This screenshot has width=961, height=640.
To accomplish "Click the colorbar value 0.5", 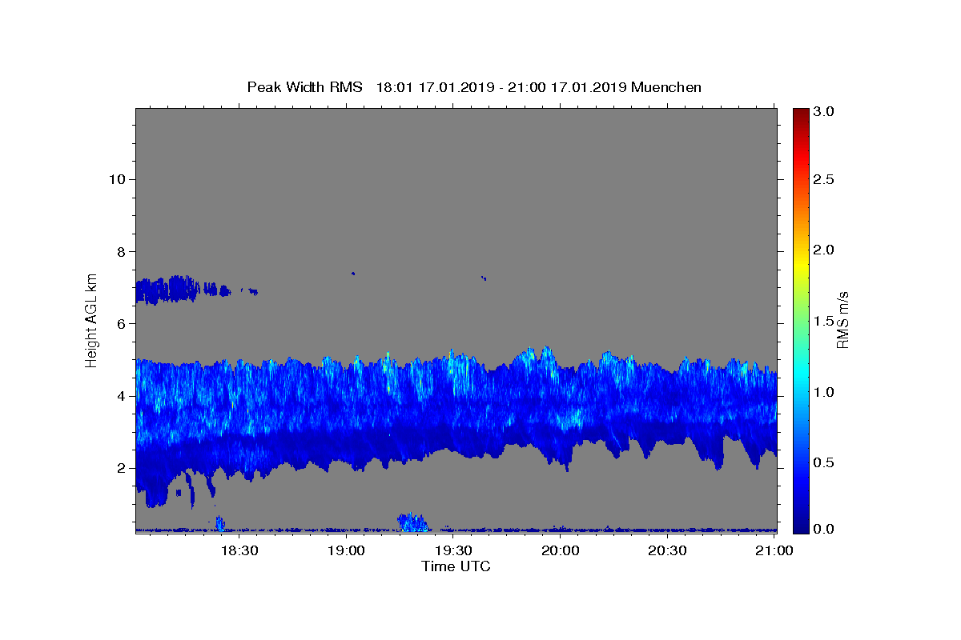I will click(826, 462).
